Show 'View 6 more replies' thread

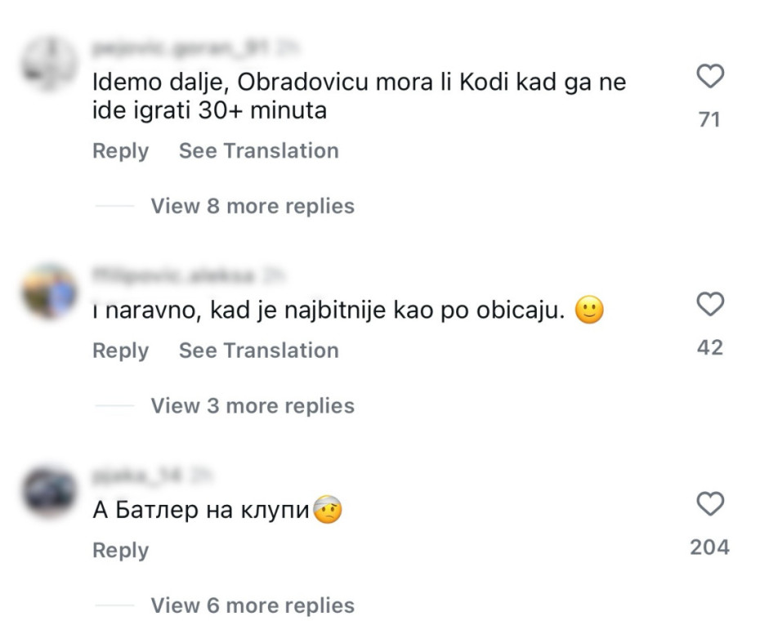(x=252, y=605)
